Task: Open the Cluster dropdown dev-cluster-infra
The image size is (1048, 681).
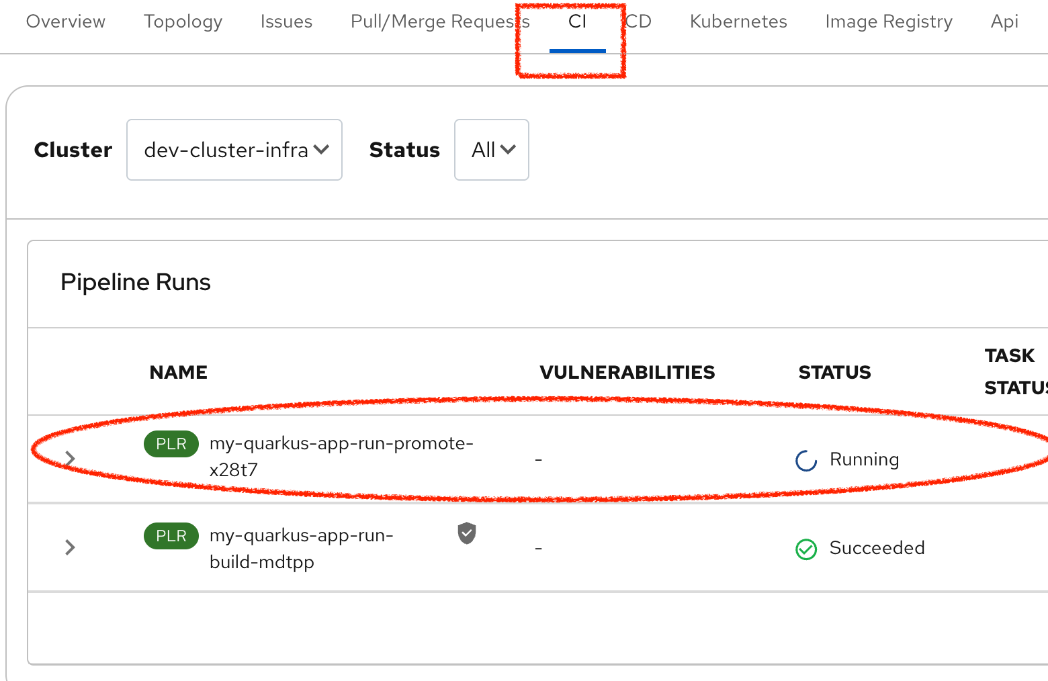Action: click(234, 150)
